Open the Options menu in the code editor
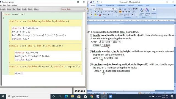Image resolution: width=176 pixels, height=99 pixels. 14,5
